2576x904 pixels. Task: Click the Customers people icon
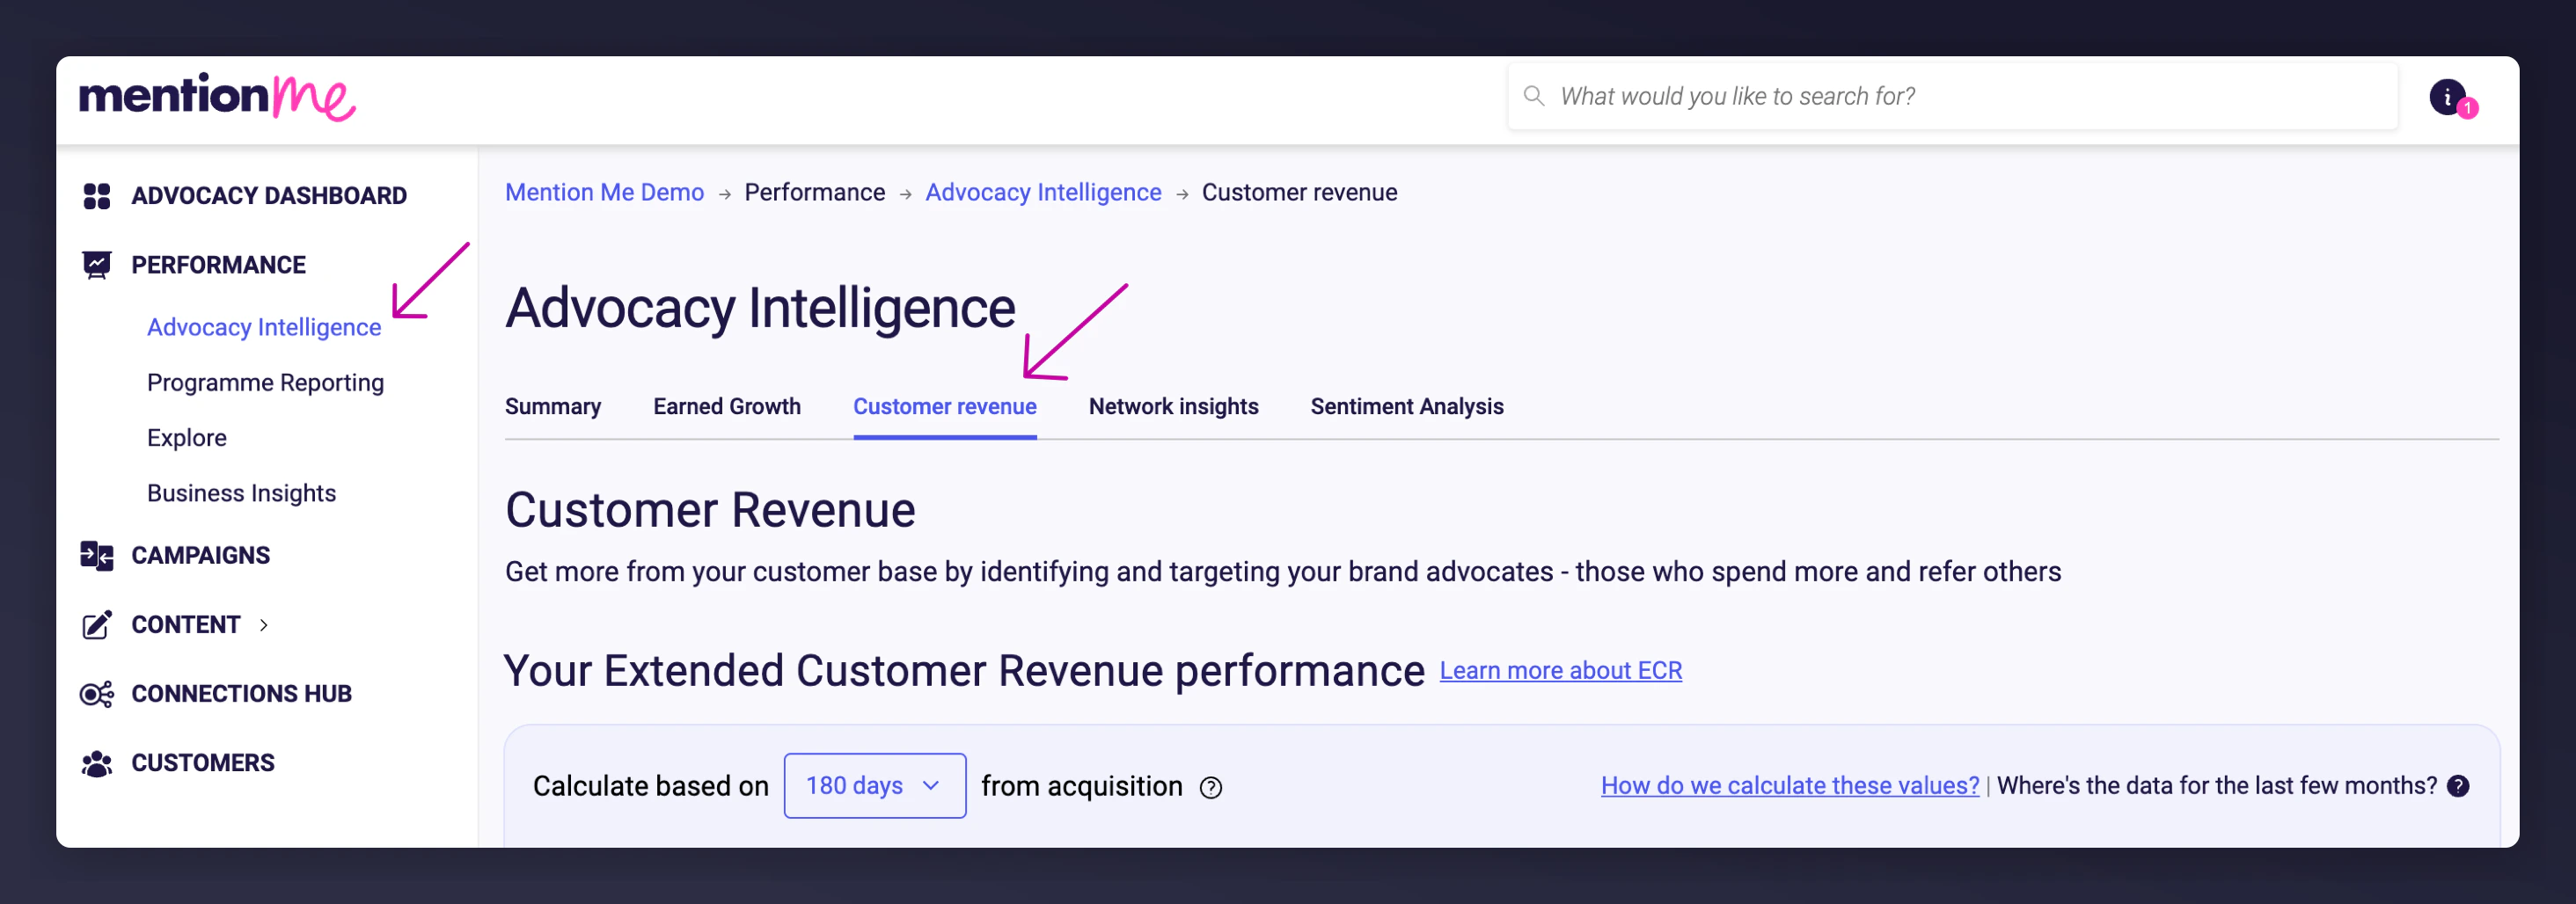97,764
